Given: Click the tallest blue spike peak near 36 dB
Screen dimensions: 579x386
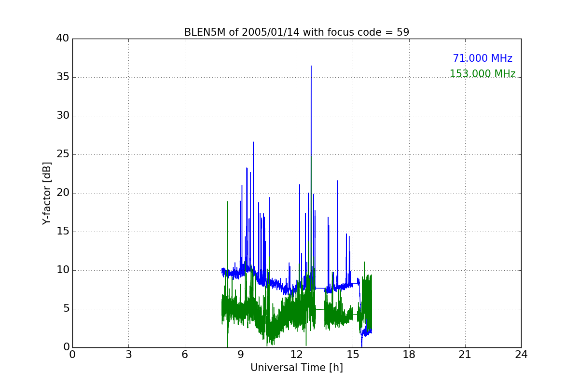Looking at the screenshot, I should coord(311,66).
